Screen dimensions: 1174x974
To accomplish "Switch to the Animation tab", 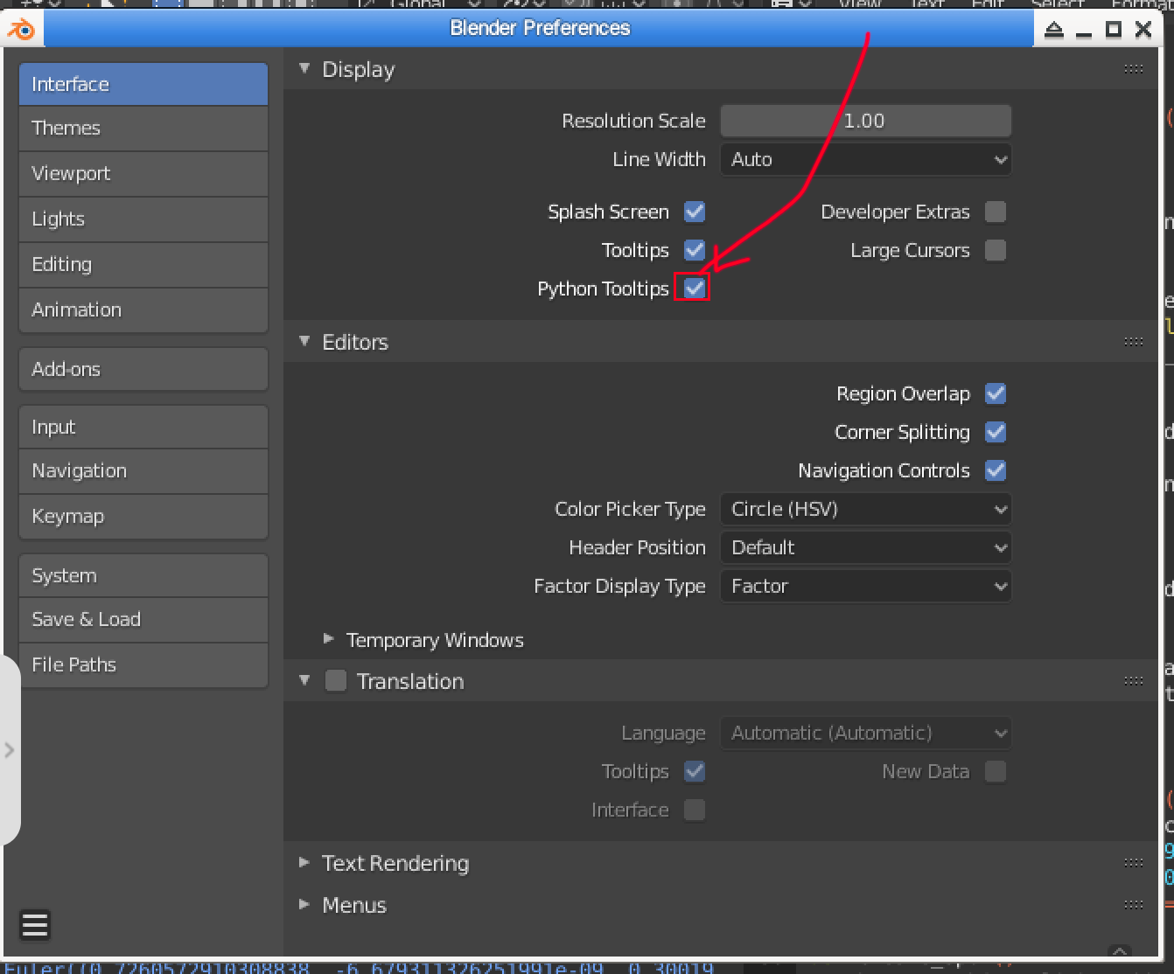I will click(143, 310).
